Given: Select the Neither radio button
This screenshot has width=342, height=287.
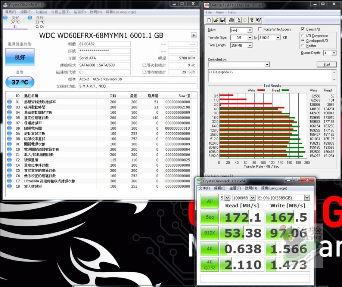Looking at the screenshot, I should (303, 45).
